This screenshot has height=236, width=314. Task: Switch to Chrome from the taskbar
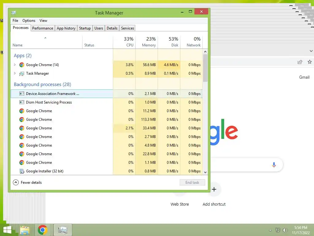tap(42, 230)
